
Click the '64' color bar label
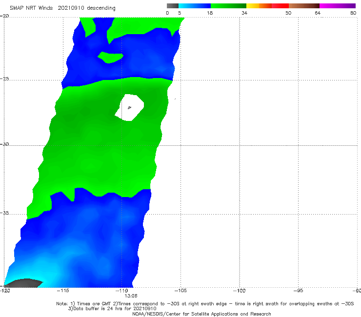pos(318,13)
